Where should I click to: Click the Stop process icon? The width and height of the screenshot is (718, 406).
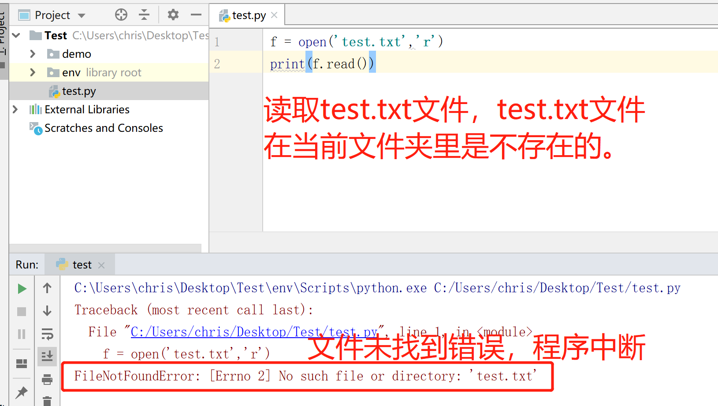click(22, 312)
